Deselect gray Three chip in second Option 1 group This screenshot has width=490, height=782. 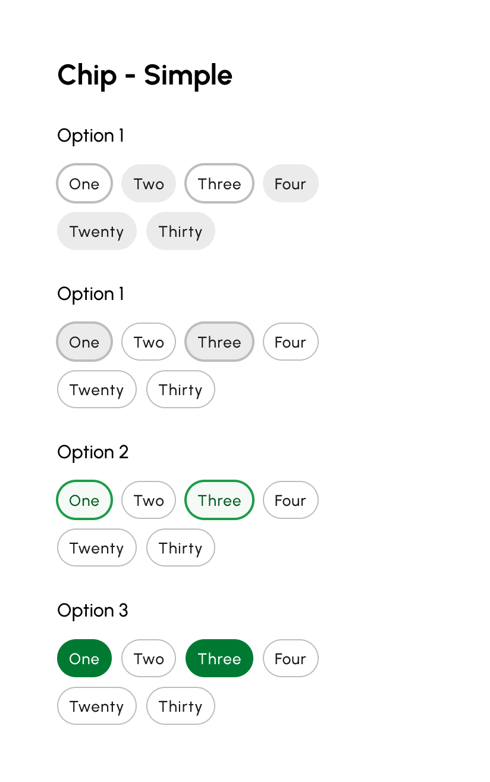tap(219, 342)
